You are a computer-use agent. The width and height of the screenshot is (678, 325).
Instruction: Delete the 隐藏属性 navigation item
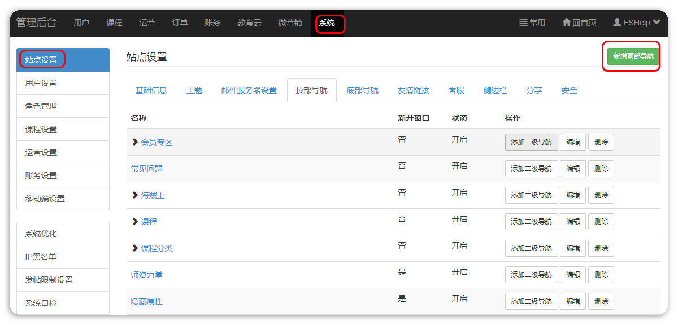click(x=601, y=301)
